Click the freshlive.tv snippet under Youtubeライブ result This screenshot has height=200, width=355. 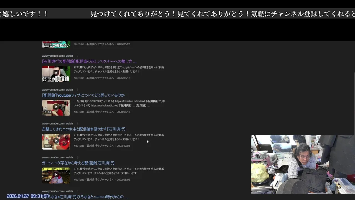[119, 103]
